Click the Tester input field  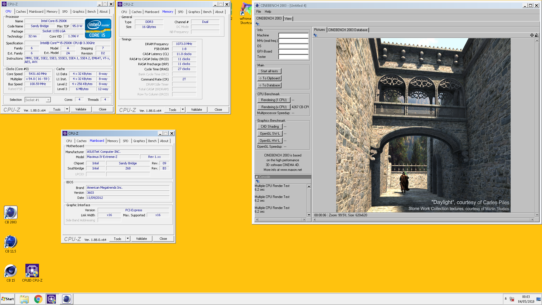click(293, 57)
